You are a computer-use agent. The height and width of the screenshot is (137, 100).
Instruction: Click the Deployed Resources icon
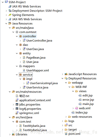tap(66, 78)
